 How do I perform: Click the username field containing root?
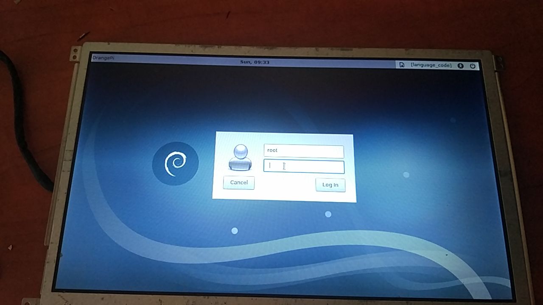(304, 151)
